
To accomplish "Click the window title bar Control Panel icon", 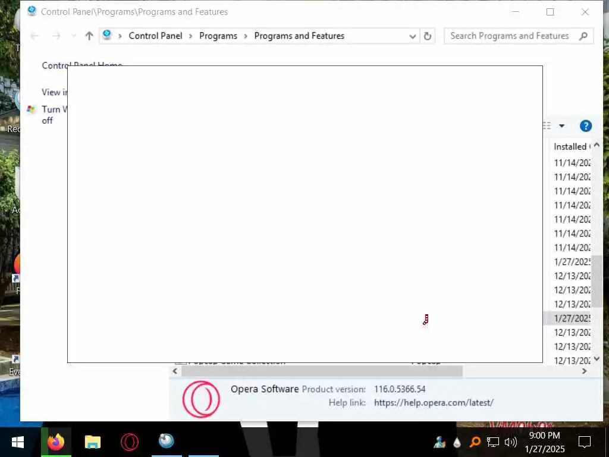I will coord(32,11).
